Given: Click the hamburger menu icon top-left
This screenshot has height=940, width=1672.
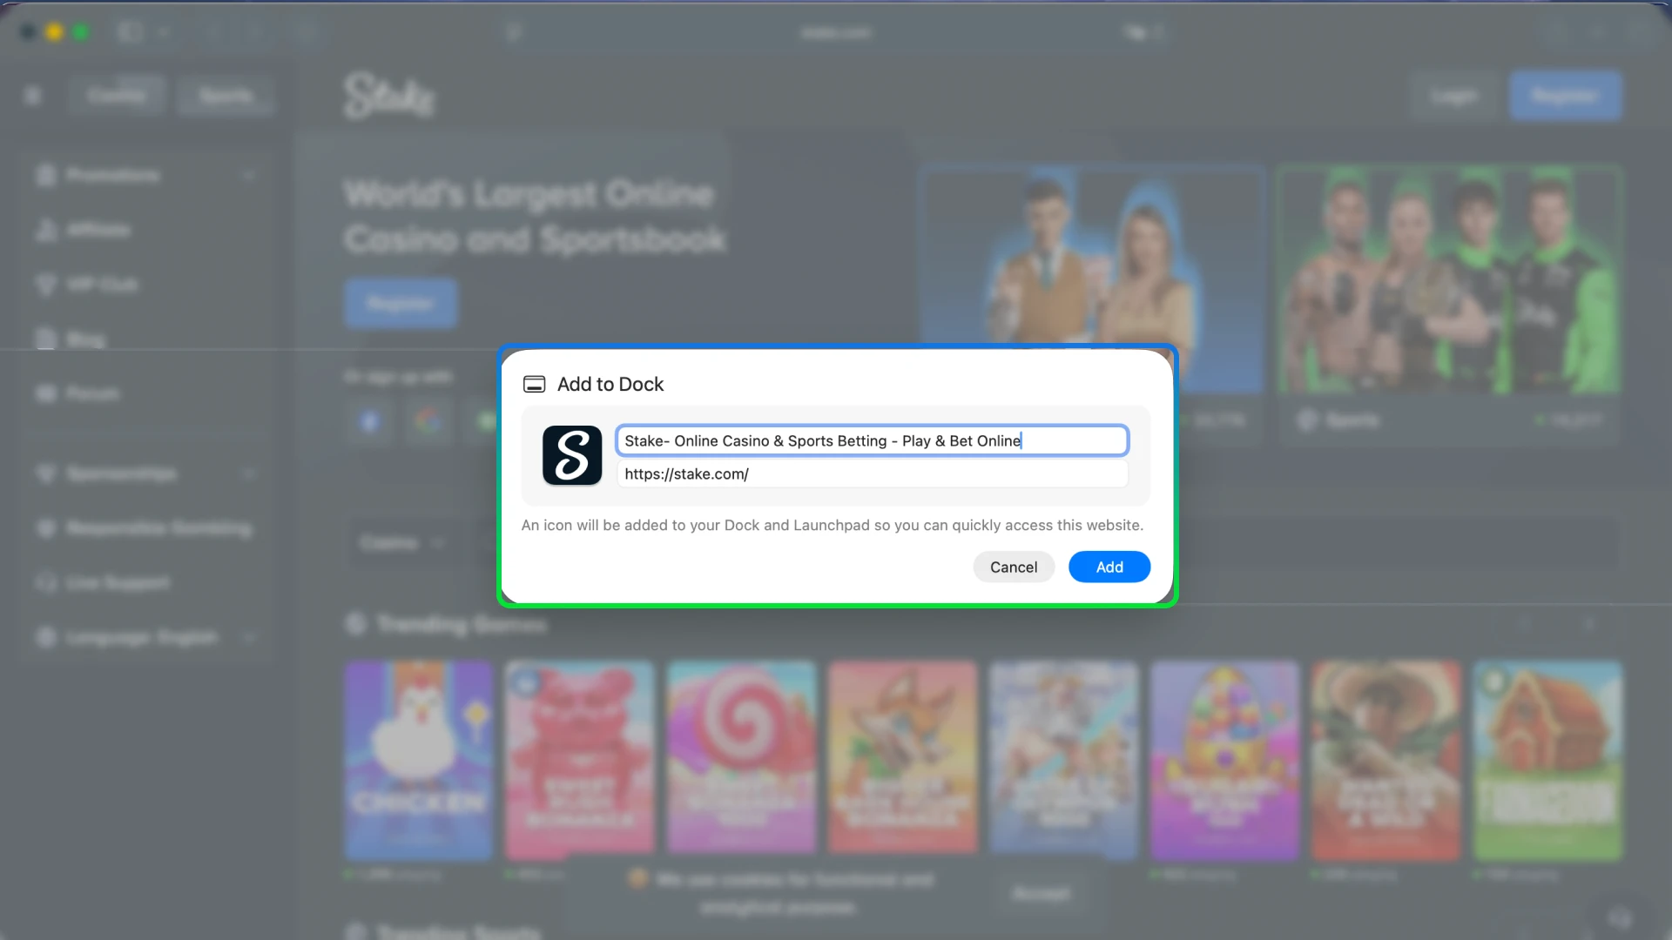Looking at the screenshot, I should [33, 94].
